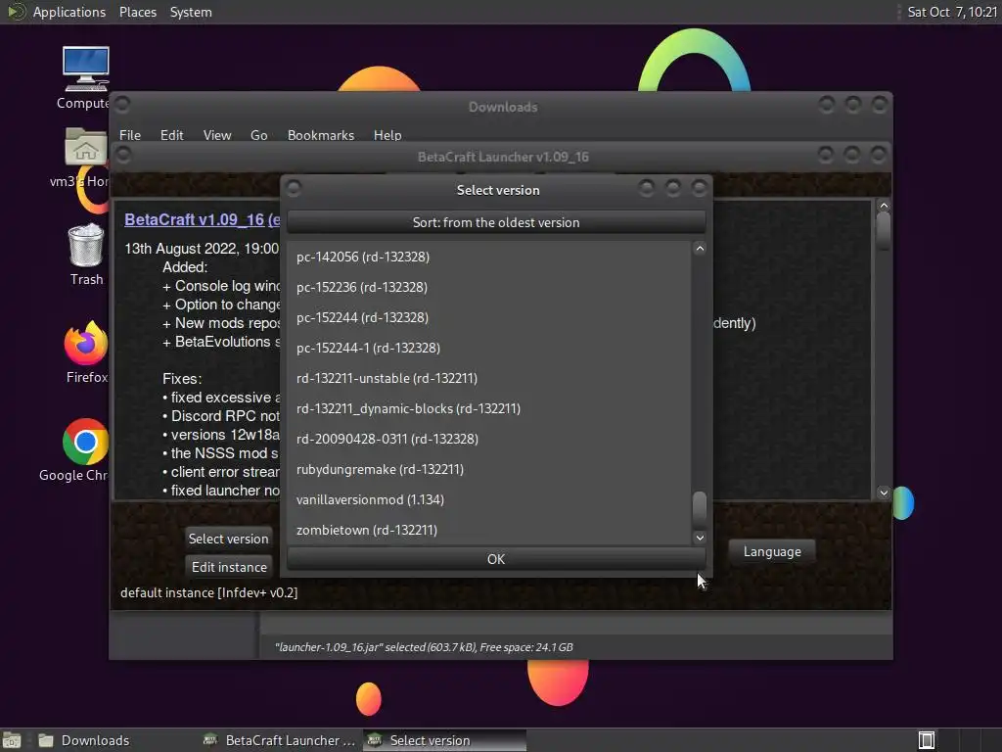Screen dimensions: 1002x752
Task: Click Edit instance button in launcher
Action: click(229, 567)
